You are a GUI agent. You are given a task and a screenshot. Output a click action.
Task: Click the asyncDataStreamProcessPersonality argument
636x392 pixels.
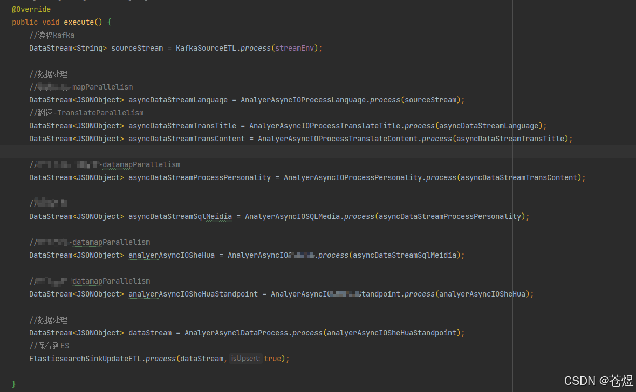[x=450, y=216]
